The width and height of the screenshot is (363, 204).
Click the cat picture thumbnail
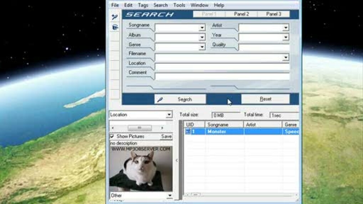[x=140, y=169]
